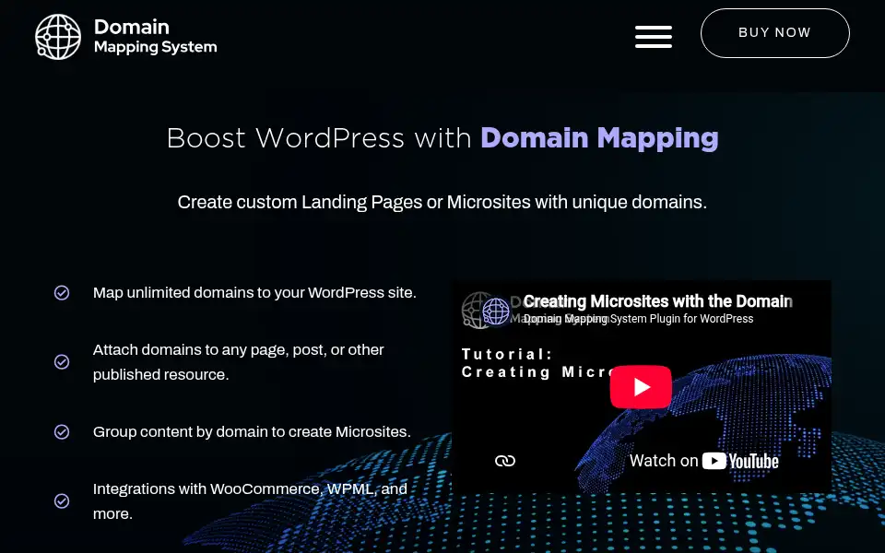This screenshot has height=553, width=885.
Task: Click 'Domain Mapping System' logo text
Action: tap(155, 37)
